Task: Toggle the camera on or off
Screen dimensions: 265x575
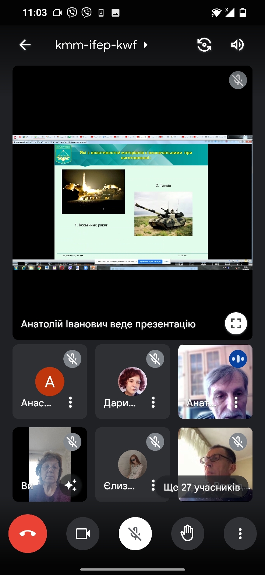Action: [x=83, y=534]
